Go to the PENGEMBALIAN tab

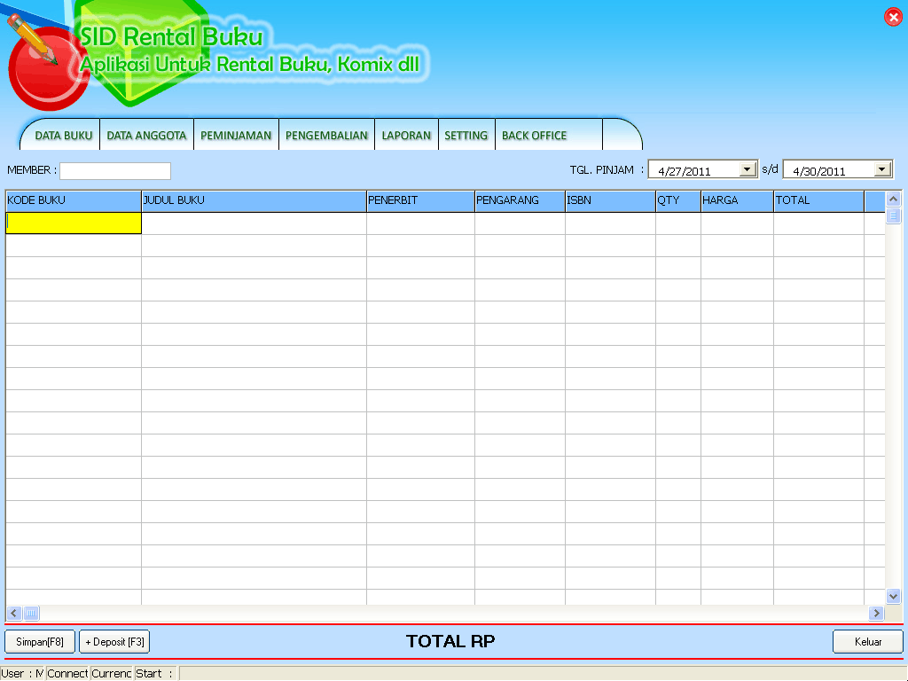[326, 136]
